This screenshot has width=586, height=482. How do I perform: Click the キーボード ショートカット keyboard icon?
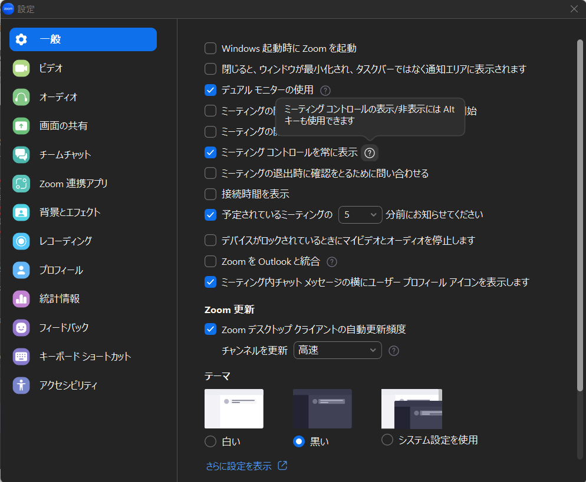(x=21, y=357)
